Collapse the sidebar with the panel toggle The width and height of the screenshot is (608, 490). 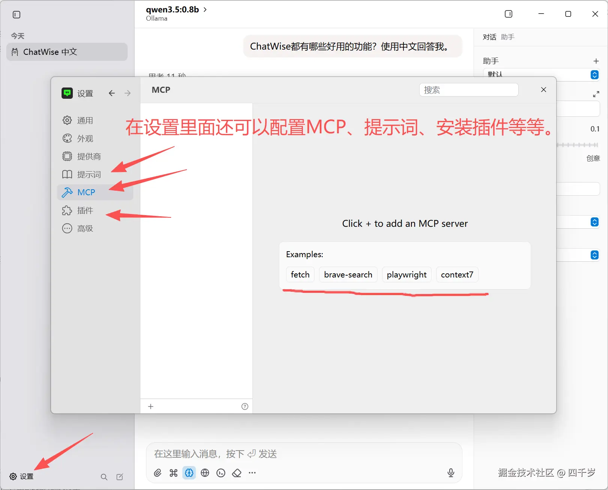(x=16, y=14)
